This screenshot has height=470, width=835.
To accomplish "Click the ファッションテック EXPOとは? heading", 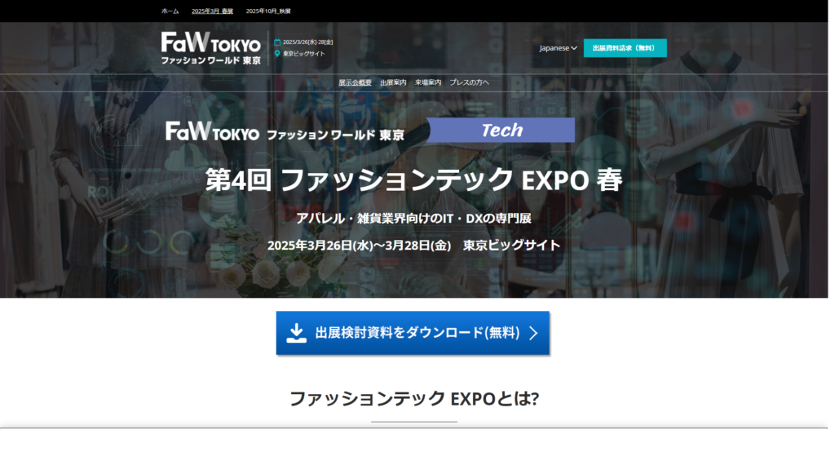I will tap(413, 398).
